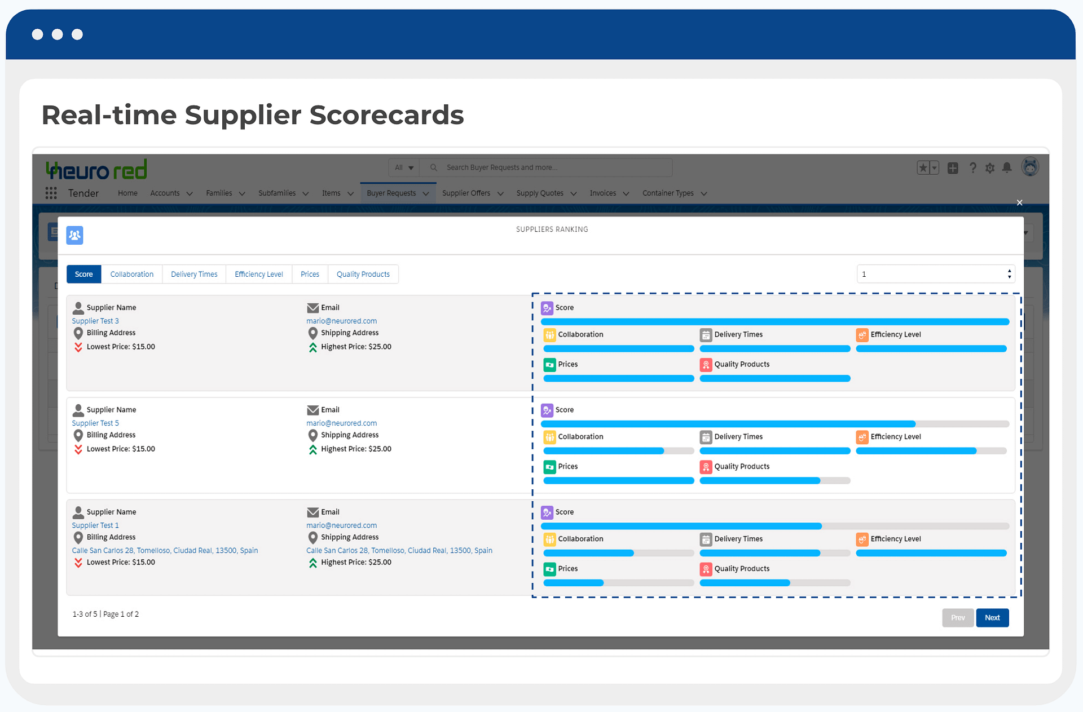The height and width of the screenshot is (712, 1083).
Task: Open the notifications bell icon
Action: click(1007, 167)
